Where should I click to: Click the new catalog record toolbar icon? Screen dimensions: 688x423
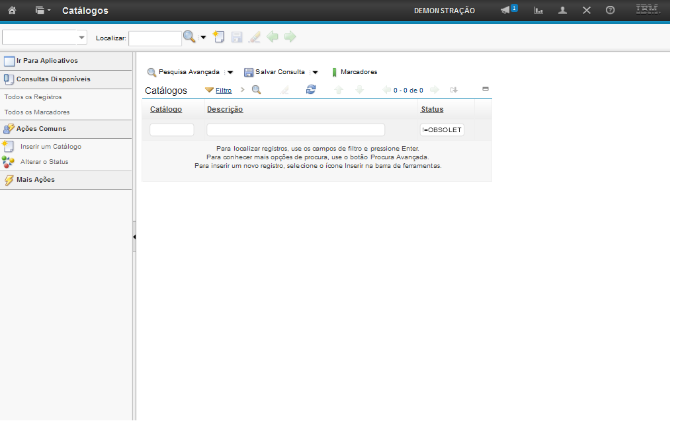[x=220, y=38]
